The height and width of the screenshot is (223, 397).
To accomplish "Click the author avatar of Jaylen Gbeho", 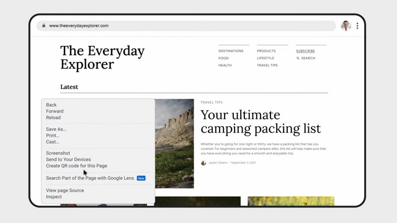I will pyautogui.click(x=203, y=163).
